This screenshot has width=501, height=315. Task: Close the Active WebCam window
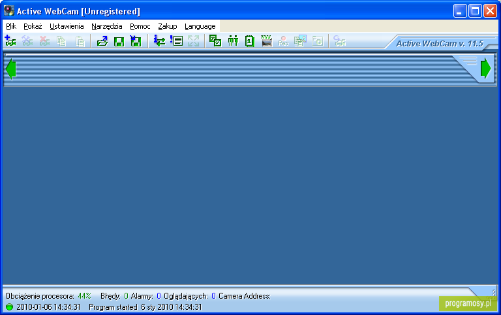pos(490,11)
